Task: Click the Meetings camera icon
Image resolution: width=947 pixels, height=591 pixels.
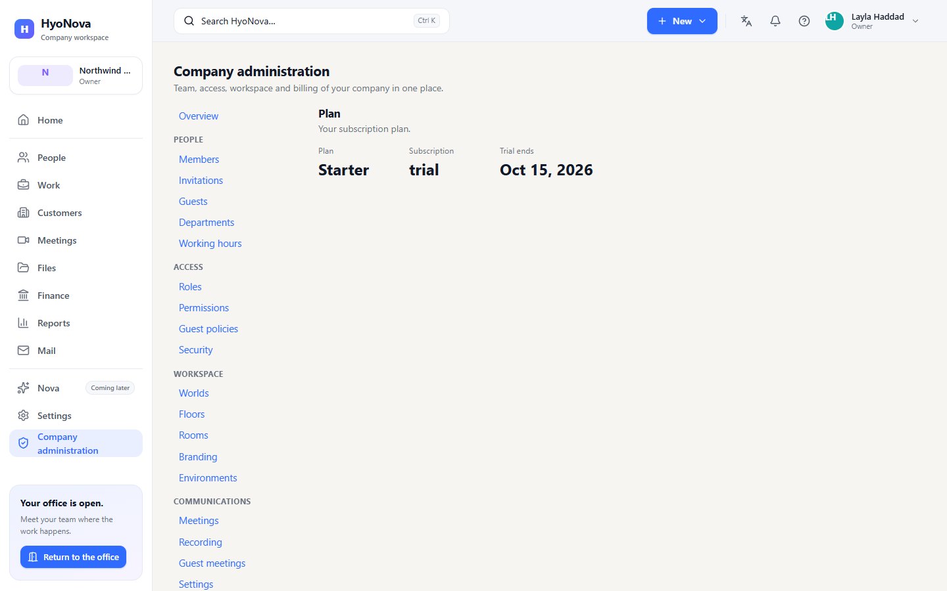Action: [24, 240]
